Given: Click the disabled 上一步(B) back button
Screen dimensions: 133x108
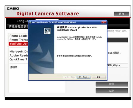Looking at the screenshot, I should click(70, 77).
